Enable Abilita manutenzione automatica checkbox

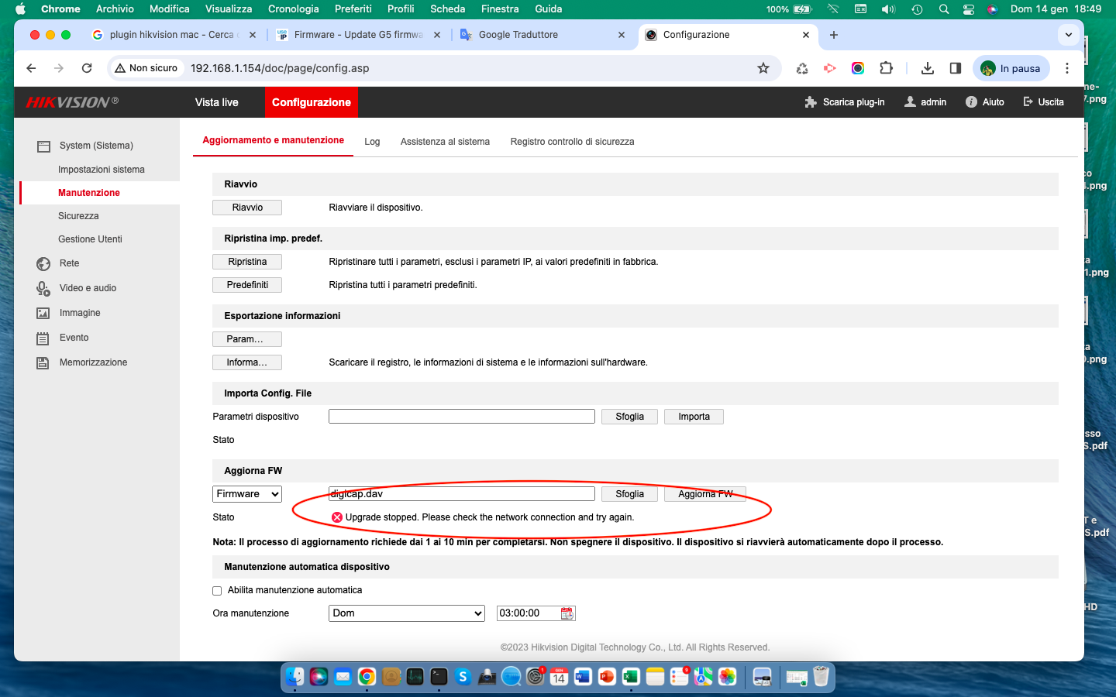click(x=217, y=591)
